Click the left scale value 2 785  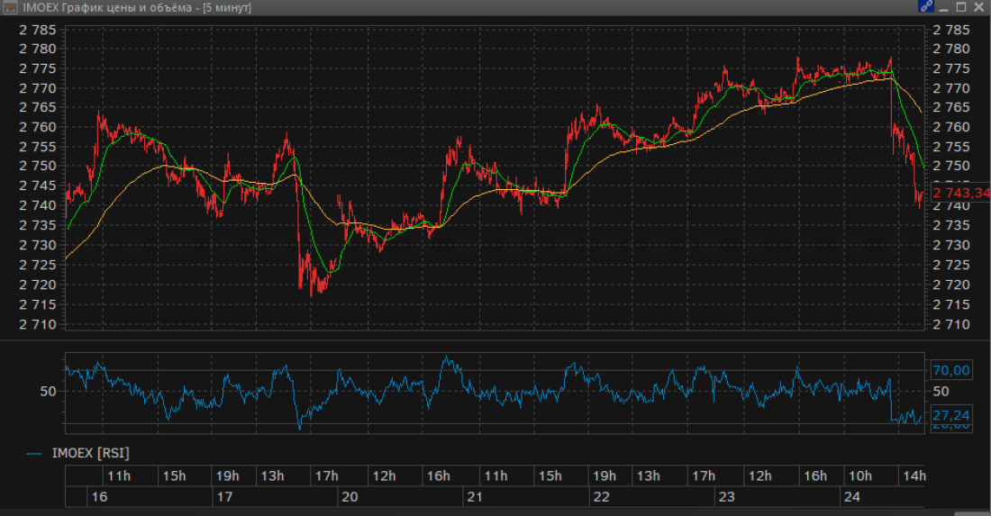37,30
